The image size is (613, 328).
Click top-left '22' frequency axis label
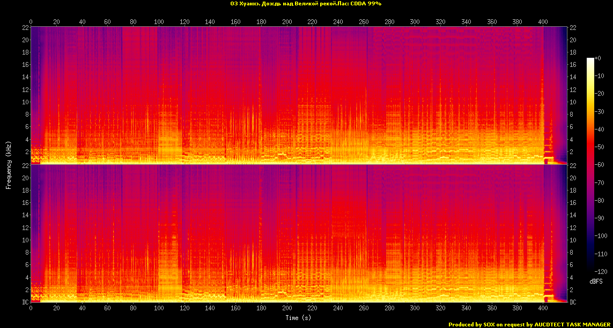pyautogui.click(x=25, y=27)
